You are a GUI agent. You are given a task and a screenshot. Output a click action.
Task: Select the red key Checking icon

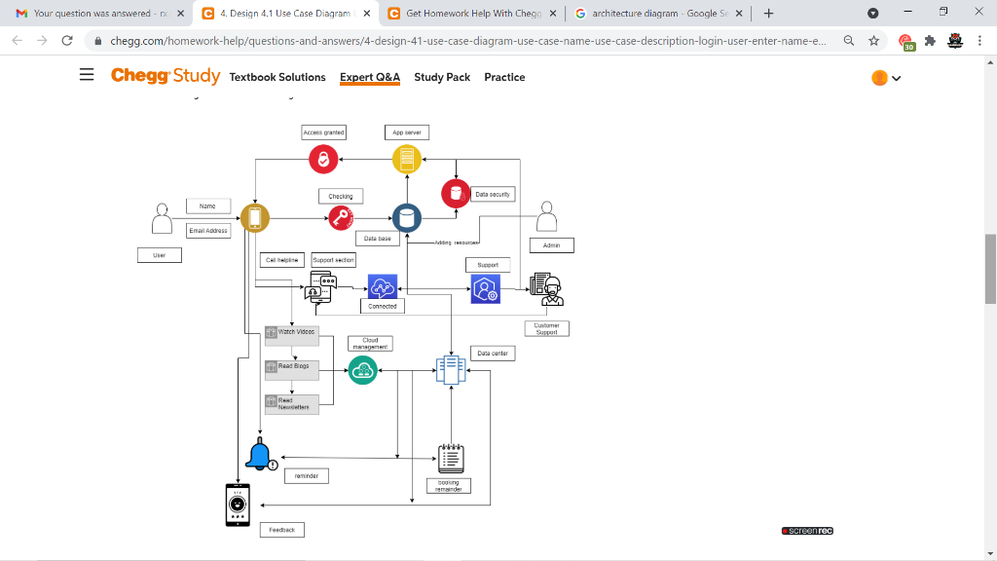(x=340, y=217)
